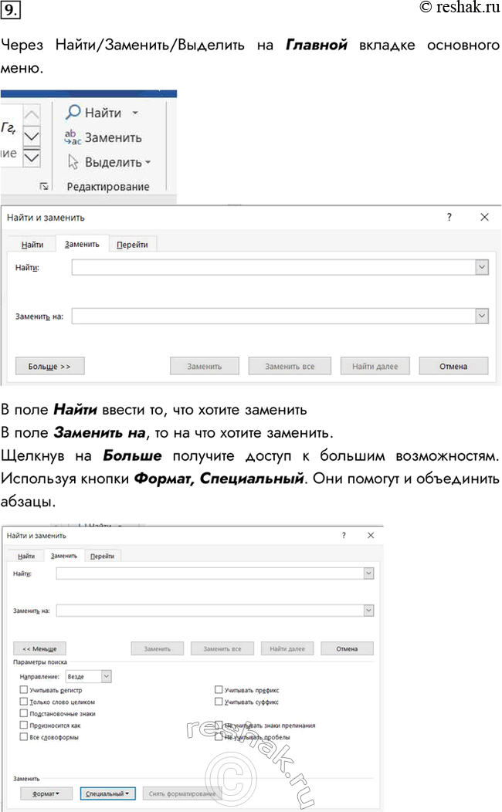
Task: Open the Найти field dropdown in the expanded dialog
Action: [x=368, y=573]
